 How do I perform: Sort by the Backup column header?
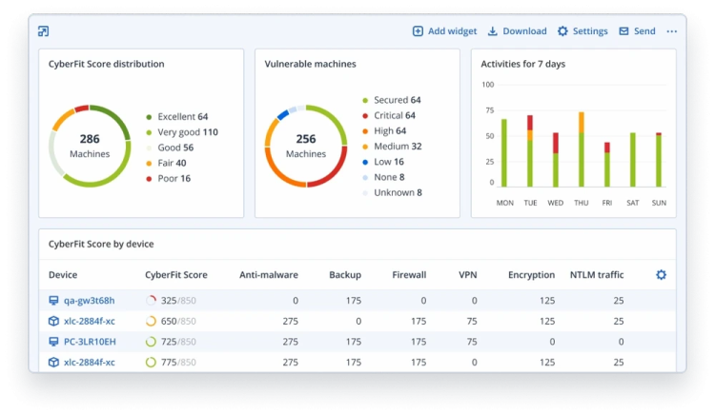(345, 275)
